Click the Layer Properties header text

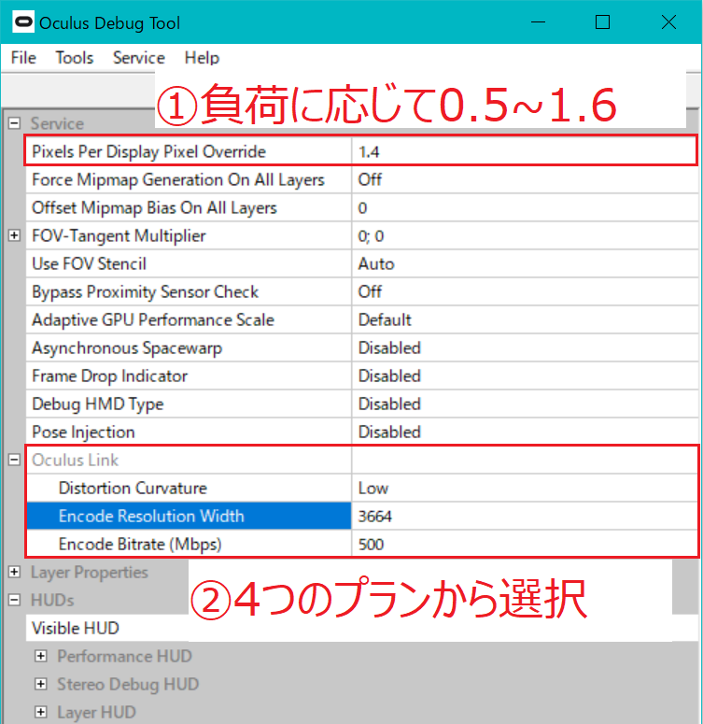89,572
